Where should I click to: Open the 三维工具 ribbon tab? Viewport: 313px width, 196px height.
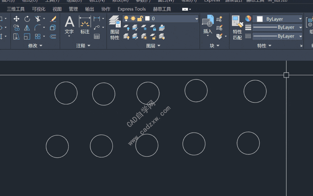[16, 9]
